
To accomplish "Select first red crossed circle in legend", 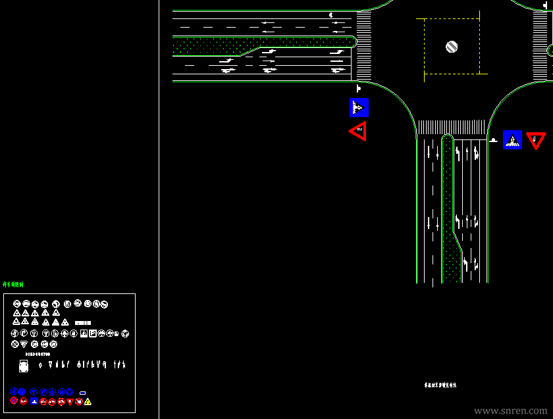I will (14, 401).
